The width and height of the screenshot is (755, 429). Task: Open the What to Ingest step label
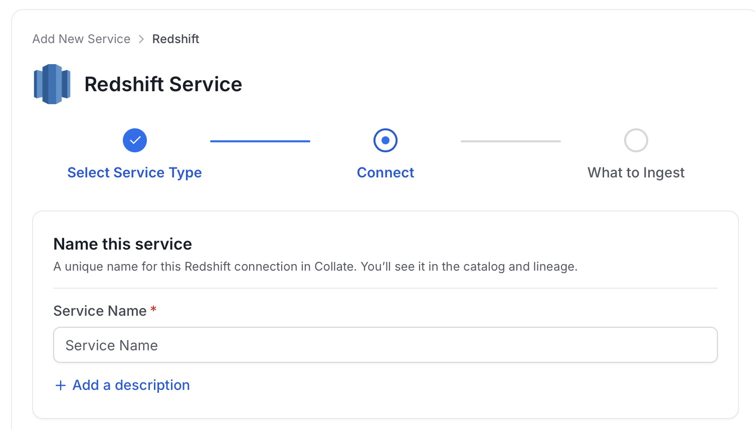(x=636, y=172)
